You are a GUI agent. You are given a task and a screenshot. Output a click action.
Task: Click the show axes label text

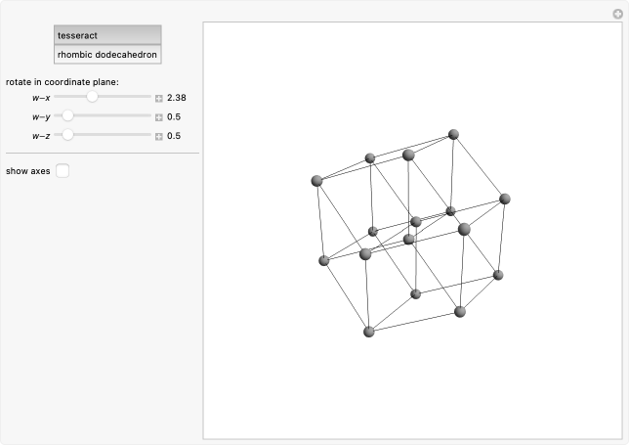27,171
